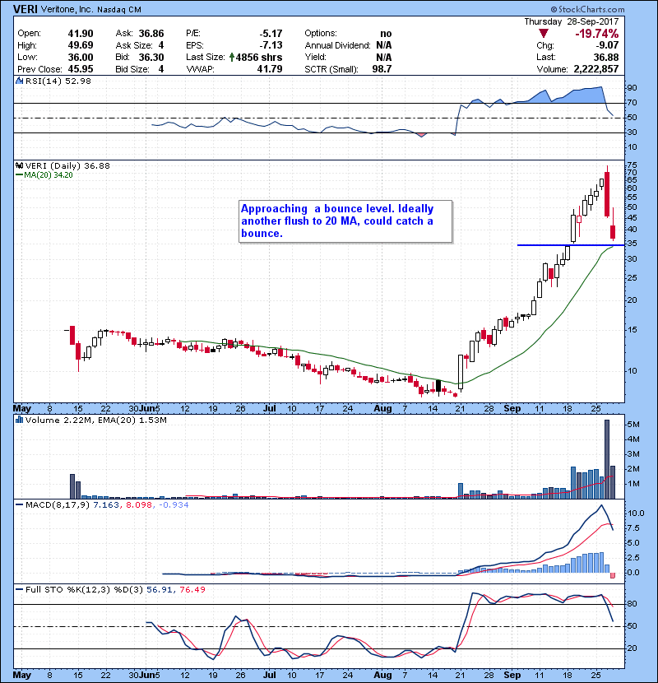Viewport: 658px width, 683px height.
Task: Click the EMA(20) 1.53M volume legend text
Action: click(132, 420)
